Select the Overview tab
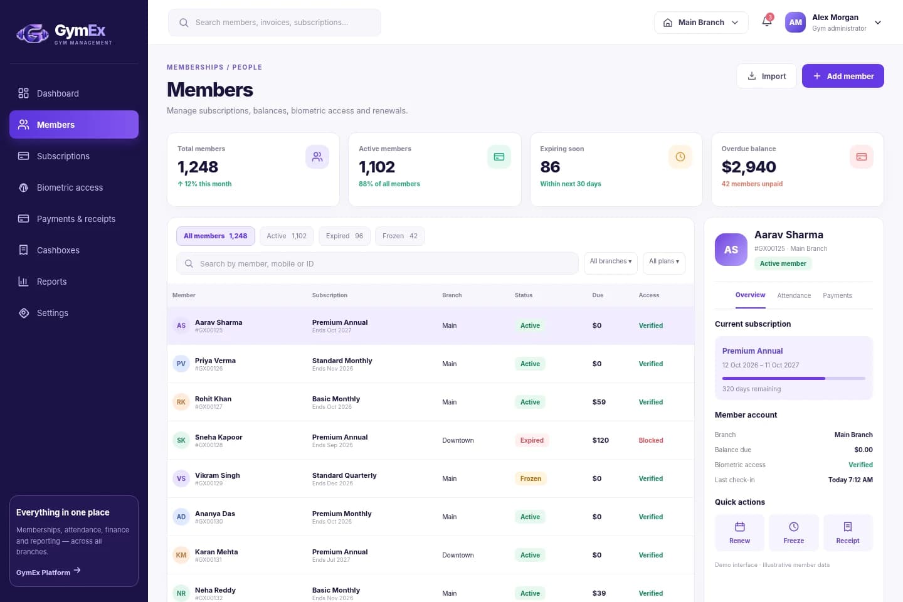This screenshot has height=602, width=903. point(751,295)
